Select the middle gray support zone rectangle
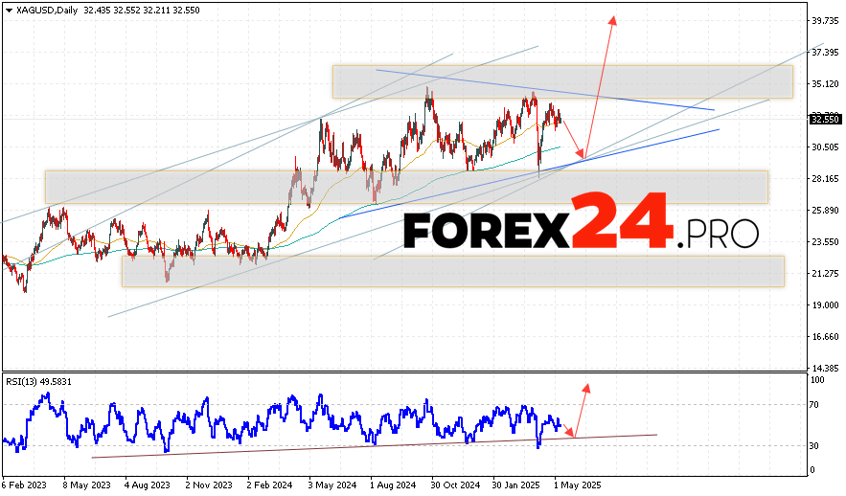The image size is (846, 496). (x=406, y=187)
